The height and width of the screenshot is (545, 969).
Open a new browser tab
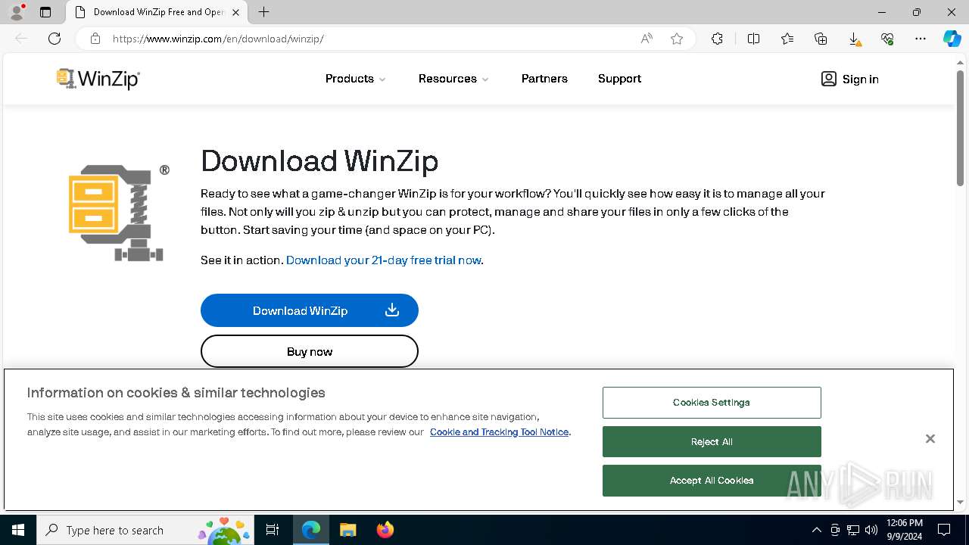[263, 12]
